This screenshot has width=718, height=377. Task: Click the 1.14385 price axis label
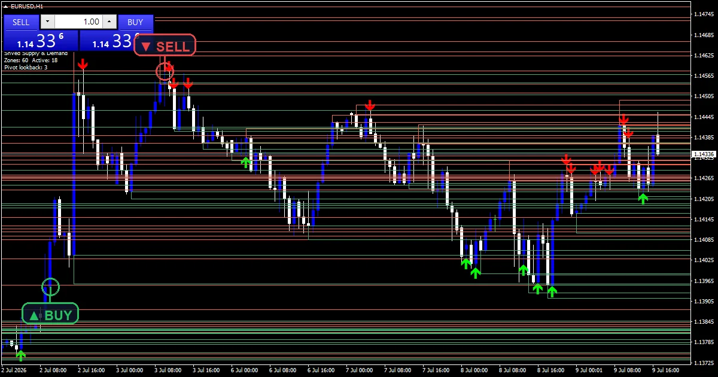click(703, 138)
